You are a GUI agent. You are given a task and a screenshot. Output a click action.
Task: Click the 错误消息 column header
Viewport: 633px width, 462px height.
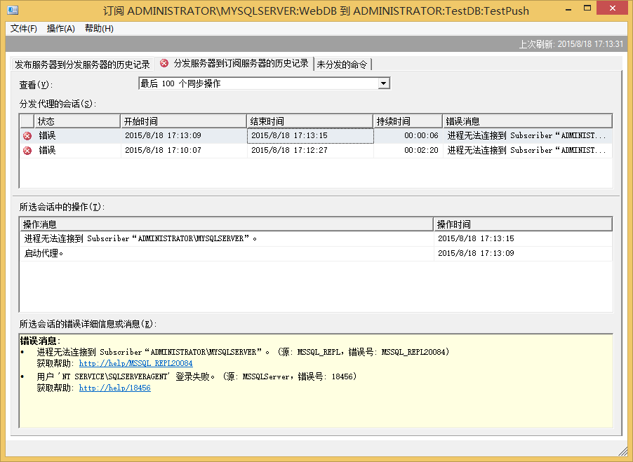[x=528, y=121]
